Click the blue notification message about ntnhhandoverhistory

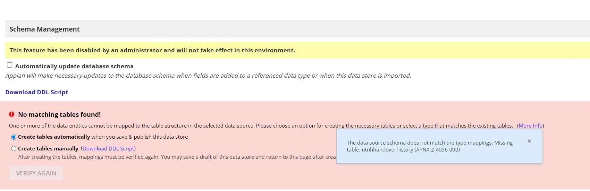click(x=430, y=146)
